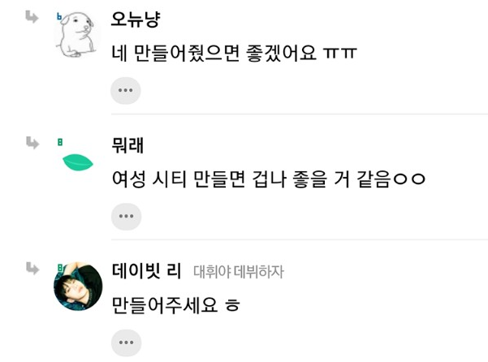
Task: Open more options under 오뉴냥's comment
Action: 126,91
